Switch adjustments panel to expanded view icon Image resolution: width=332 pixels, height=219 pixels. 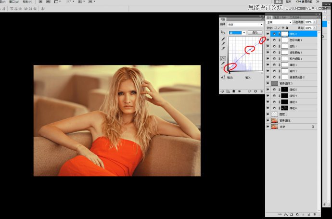click(228, 91)
